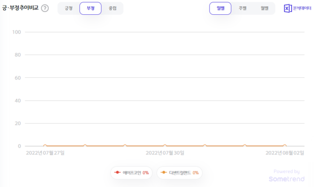Click data point for 2022년 07월 30일

click(x=165, y=146)
